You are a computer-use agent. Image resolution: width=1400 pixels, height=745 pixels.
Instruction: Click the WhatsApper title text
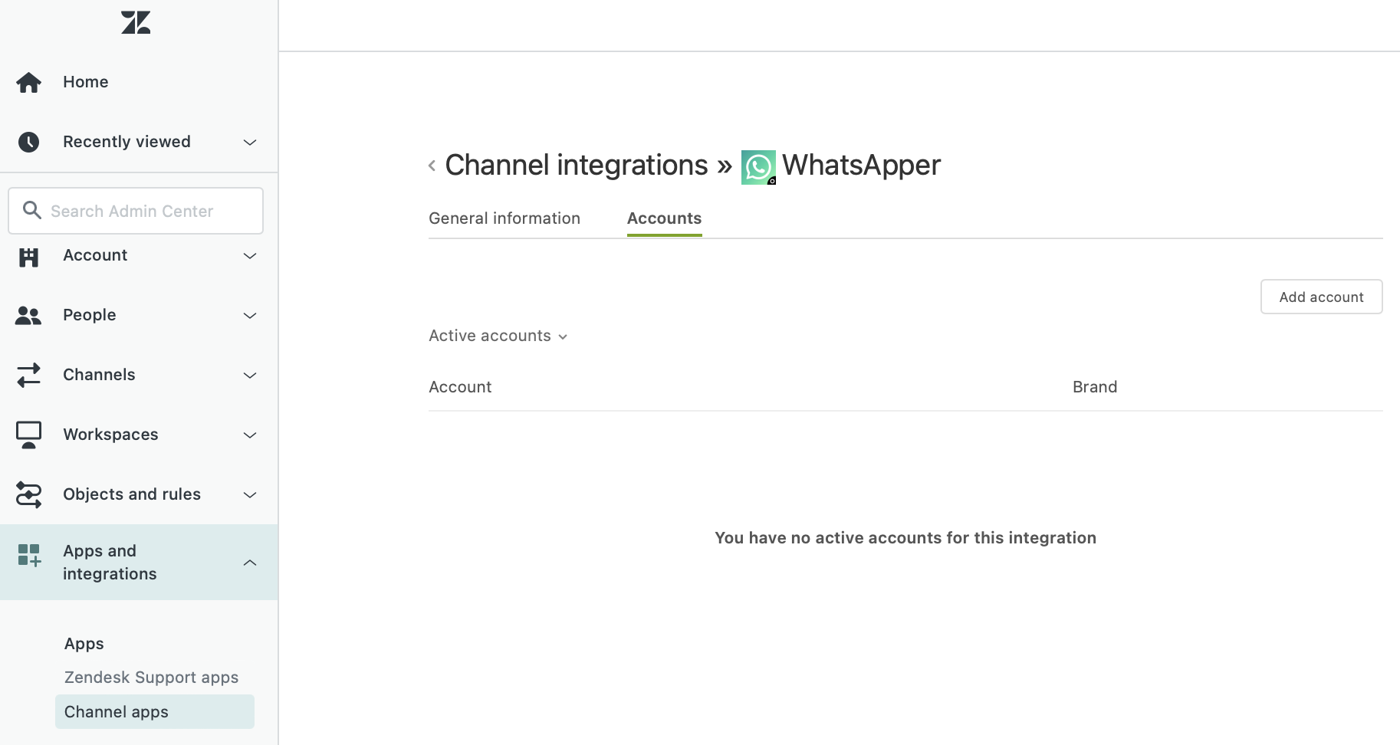click(861, 166)
